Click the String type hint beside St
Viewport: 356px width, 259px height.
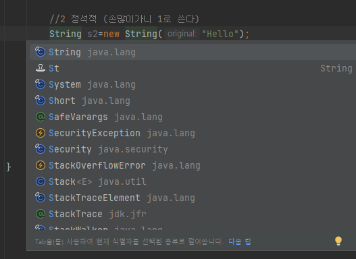(x=336, y=68)
